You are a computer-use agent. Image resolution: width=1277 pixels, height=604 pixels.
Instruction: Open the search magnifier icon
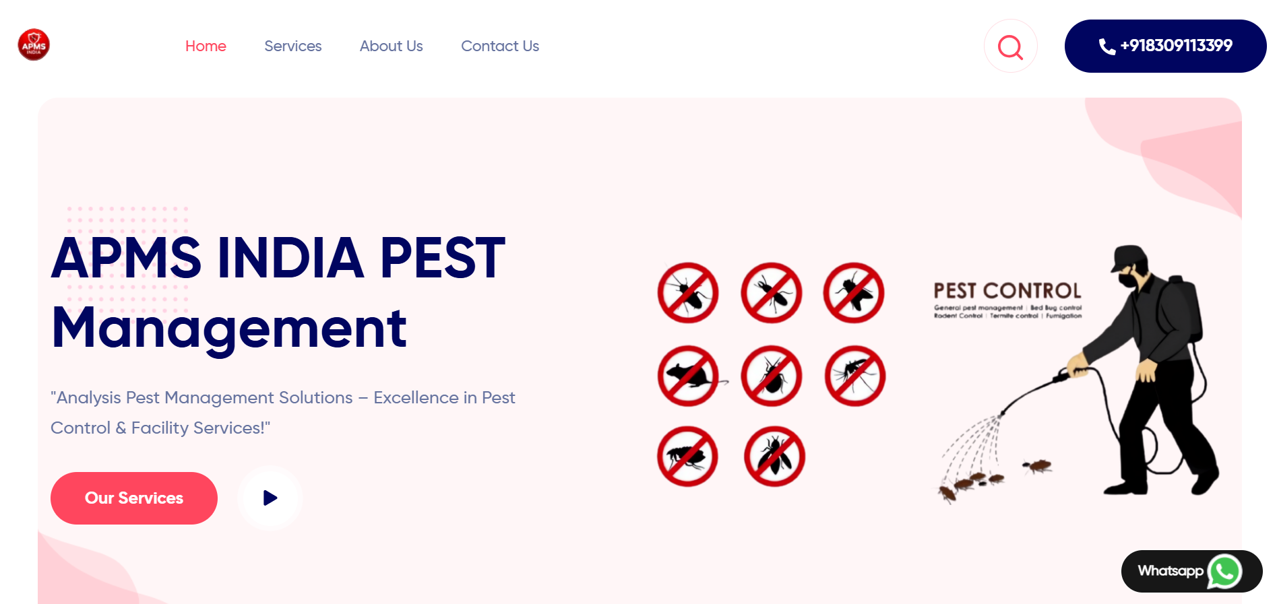coord(1010,46)
